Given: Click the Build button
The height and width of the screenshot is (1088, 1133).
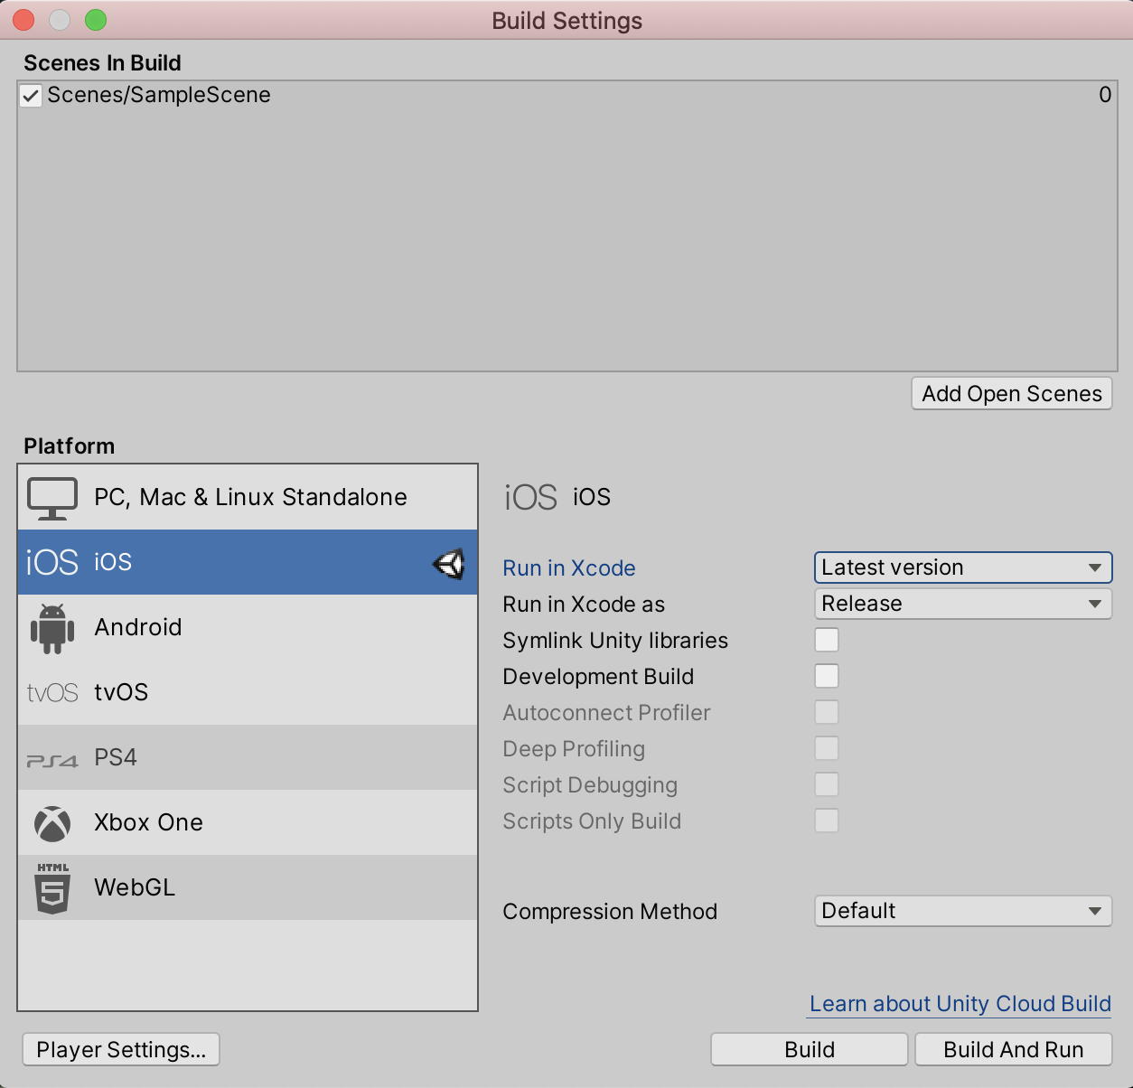Looking at the screenshot, I should [810, 1050].
